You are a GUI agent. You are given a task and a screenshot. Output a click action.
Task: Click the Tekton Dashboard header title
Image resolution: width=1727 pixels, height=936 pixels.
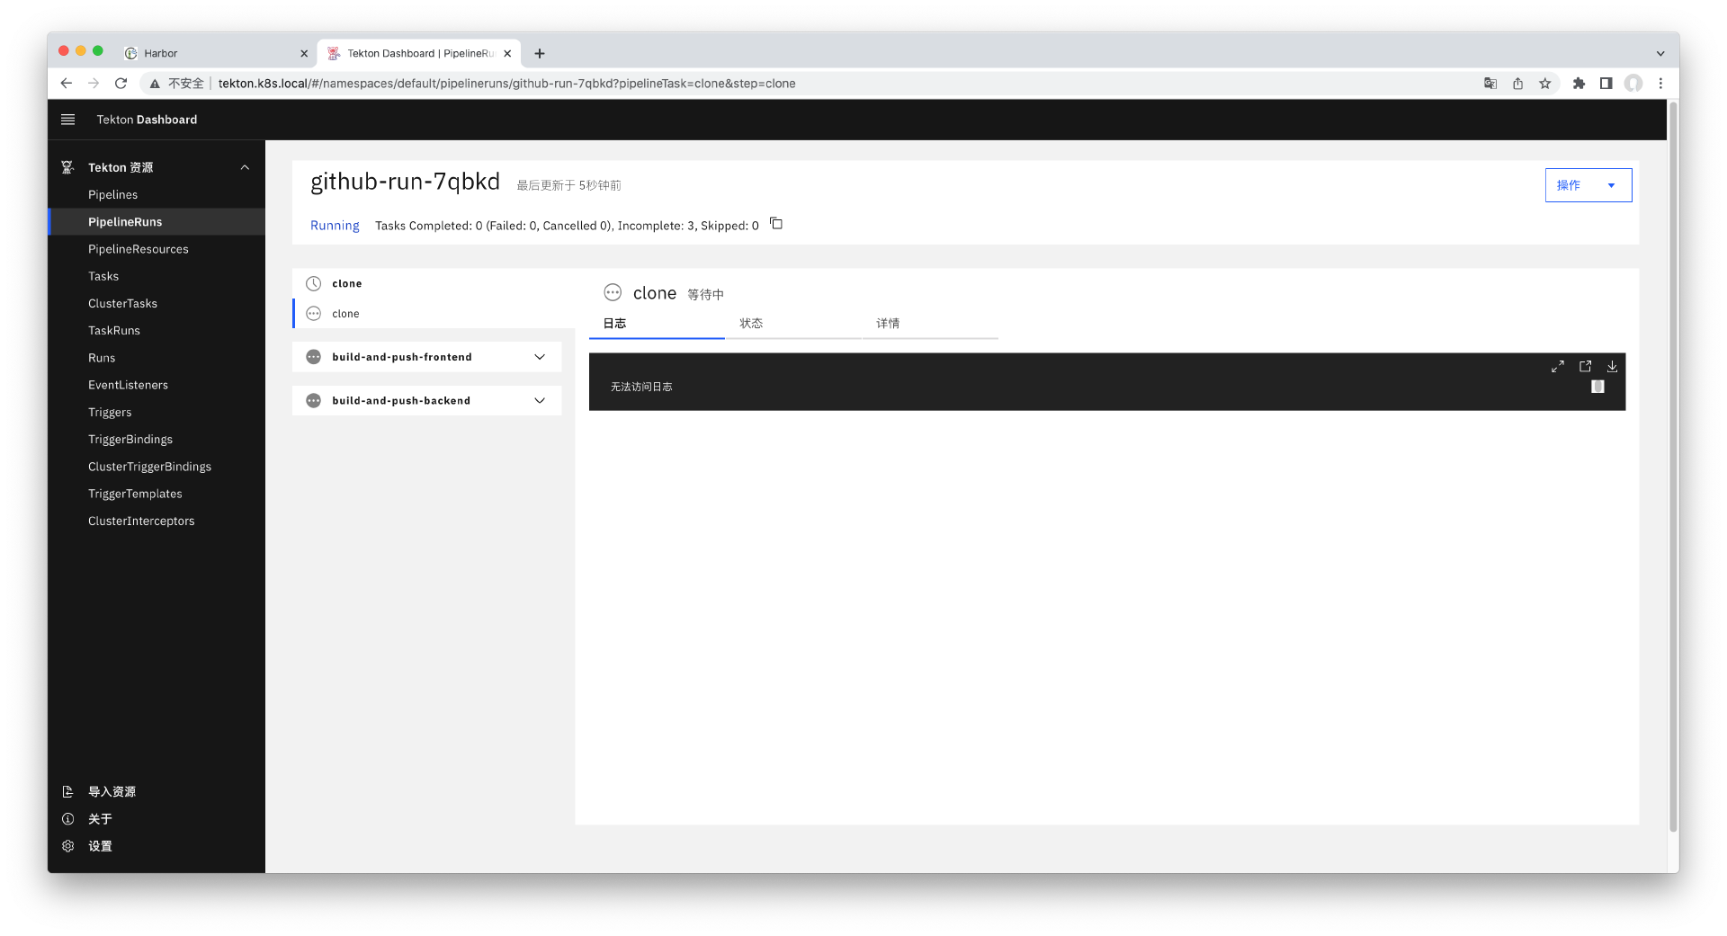pos(147,120)
